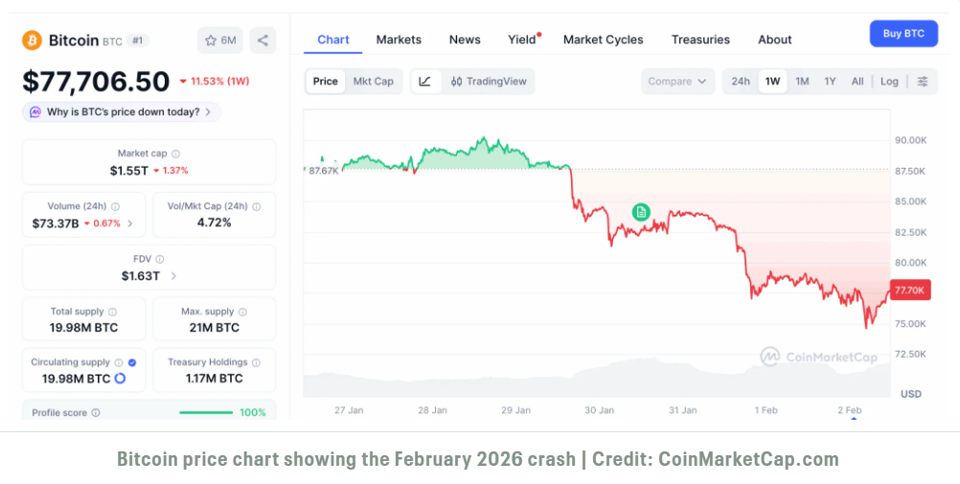
Task: Open chart settings sliders icon
Action: tap(923, 81)
